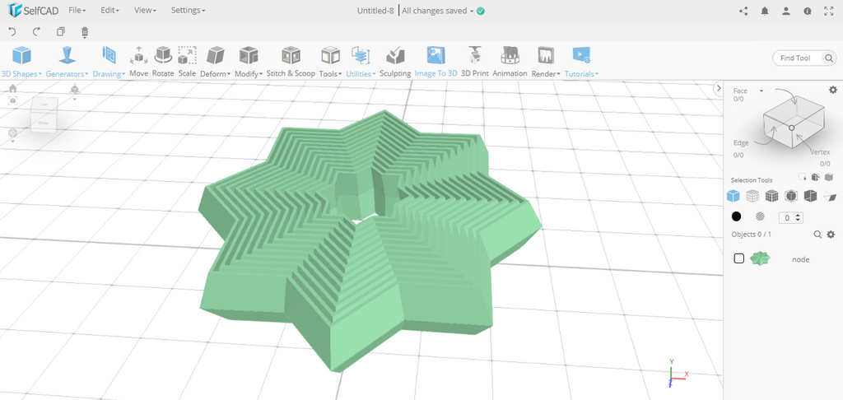843x400 pixels.
Task: Open the Sculpting tool
Action: point(395,62)
